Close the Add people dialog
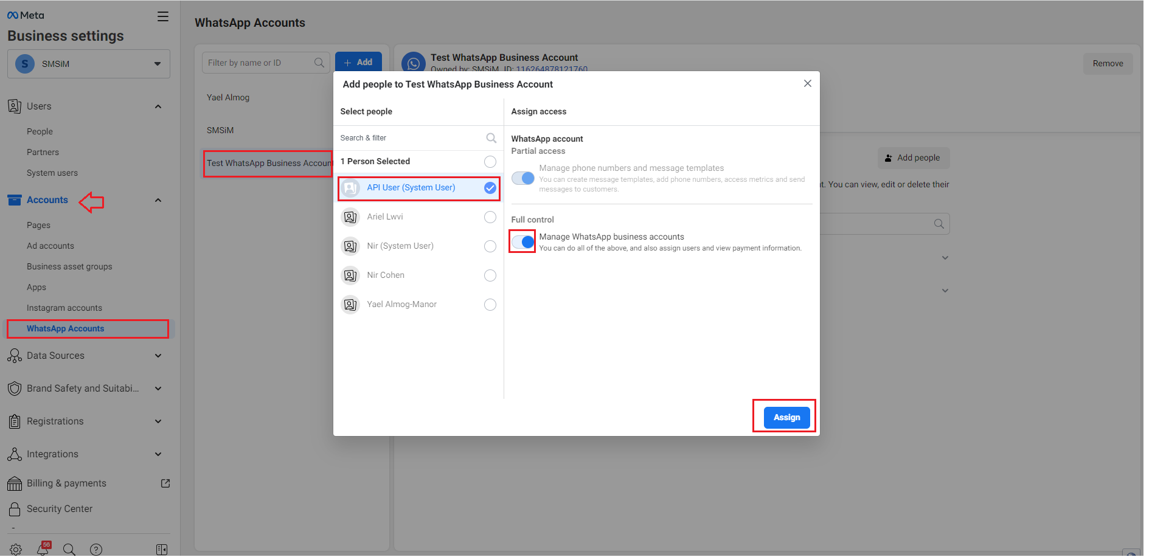This screenshot has height=557, width=1152. click(807, 84)
